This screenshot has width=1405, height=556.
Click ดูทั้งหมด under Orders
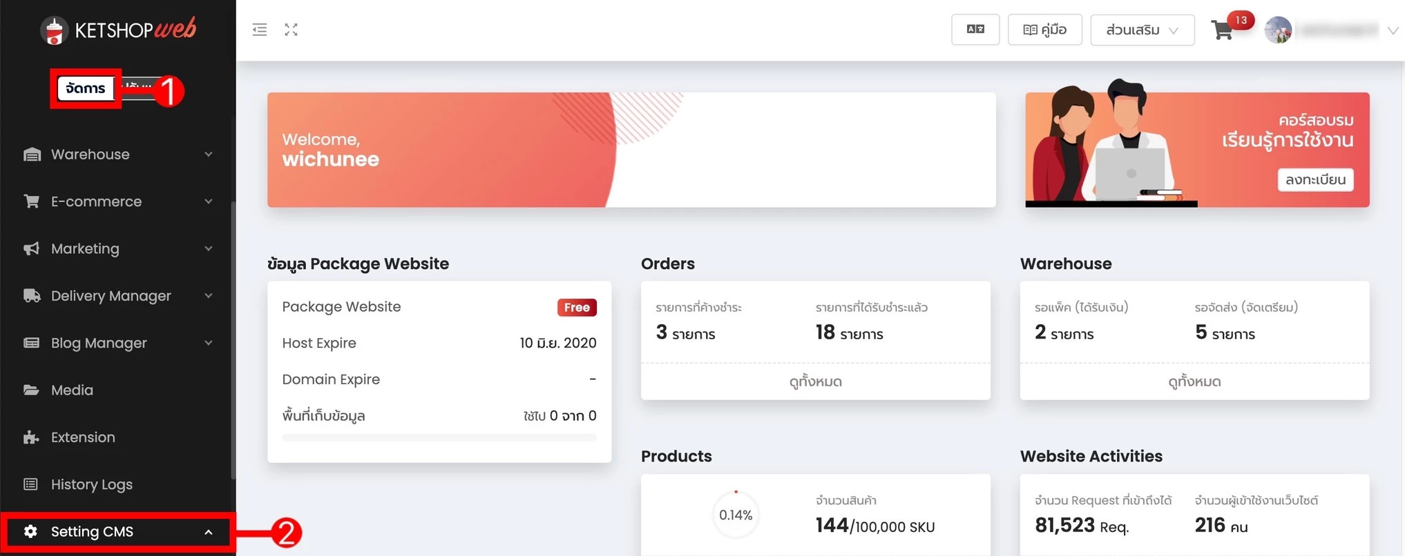(815, 381)
